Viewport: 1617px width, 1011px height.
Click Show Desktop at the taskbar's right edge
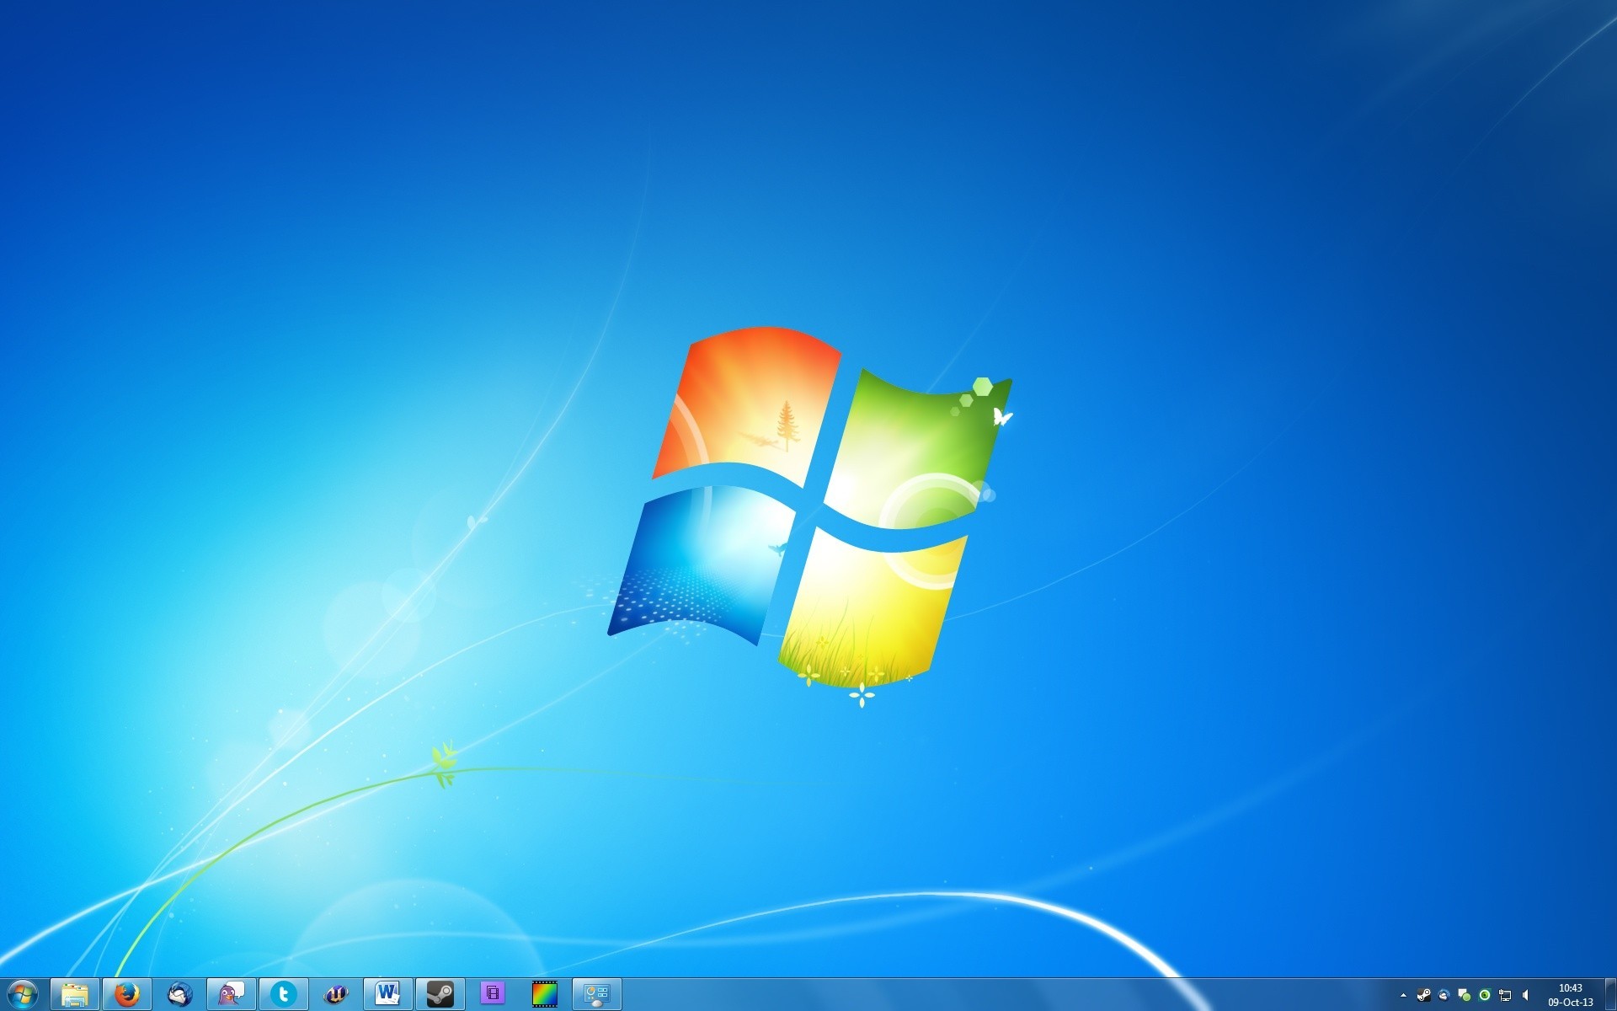click(x=1611, y=996)
